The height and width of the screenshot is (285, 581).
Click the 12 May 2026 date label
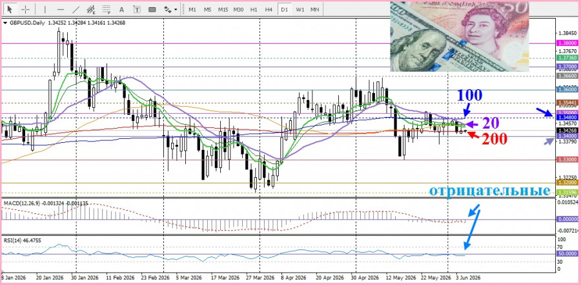(x=400, y=278)
